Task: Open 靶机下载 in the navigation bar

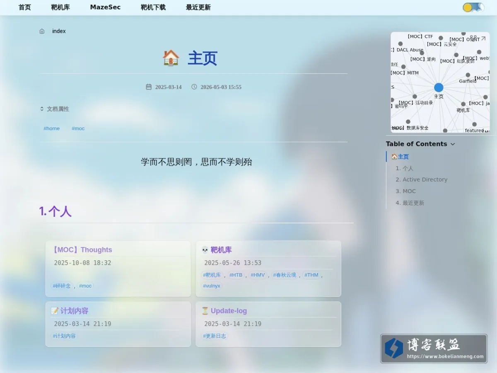Action: [x=153, y=7]
